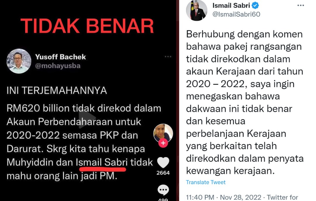Open @IsmailSabri60 handle
This screenshot has height=201, width=316.
click(236, 14)
